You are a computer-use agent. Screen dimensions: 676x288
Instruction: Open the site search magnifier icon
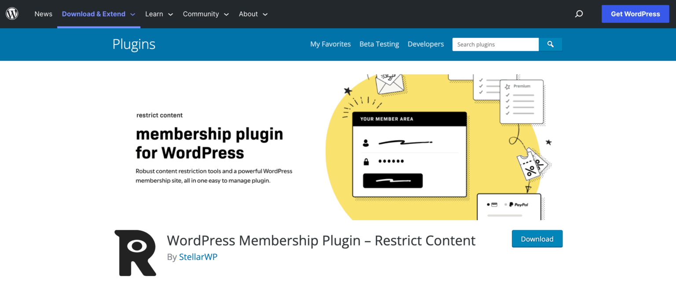click(x=579, y=14)
